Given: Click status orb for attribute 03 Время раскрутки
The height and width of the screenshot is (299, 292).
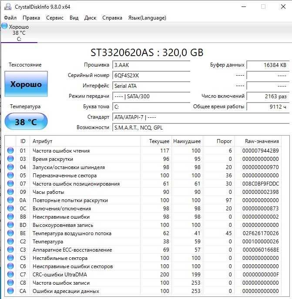Looking at the screenshot, I should coord(10,159).
